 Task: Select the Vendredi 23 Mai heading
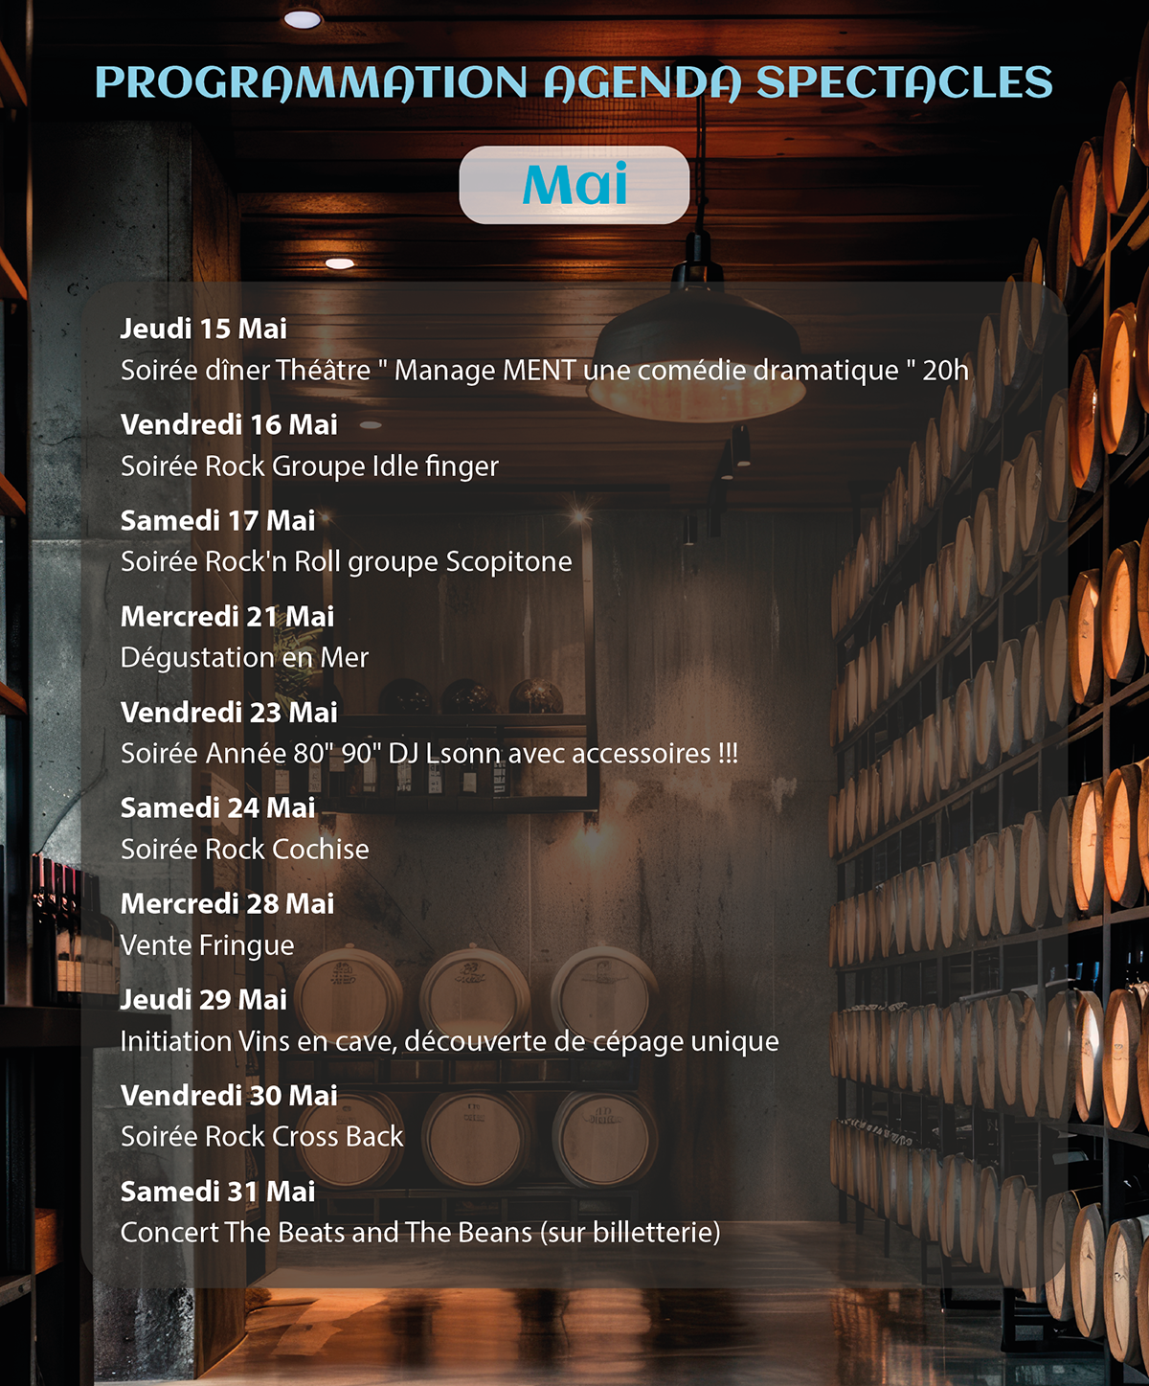tap(229, 712)
